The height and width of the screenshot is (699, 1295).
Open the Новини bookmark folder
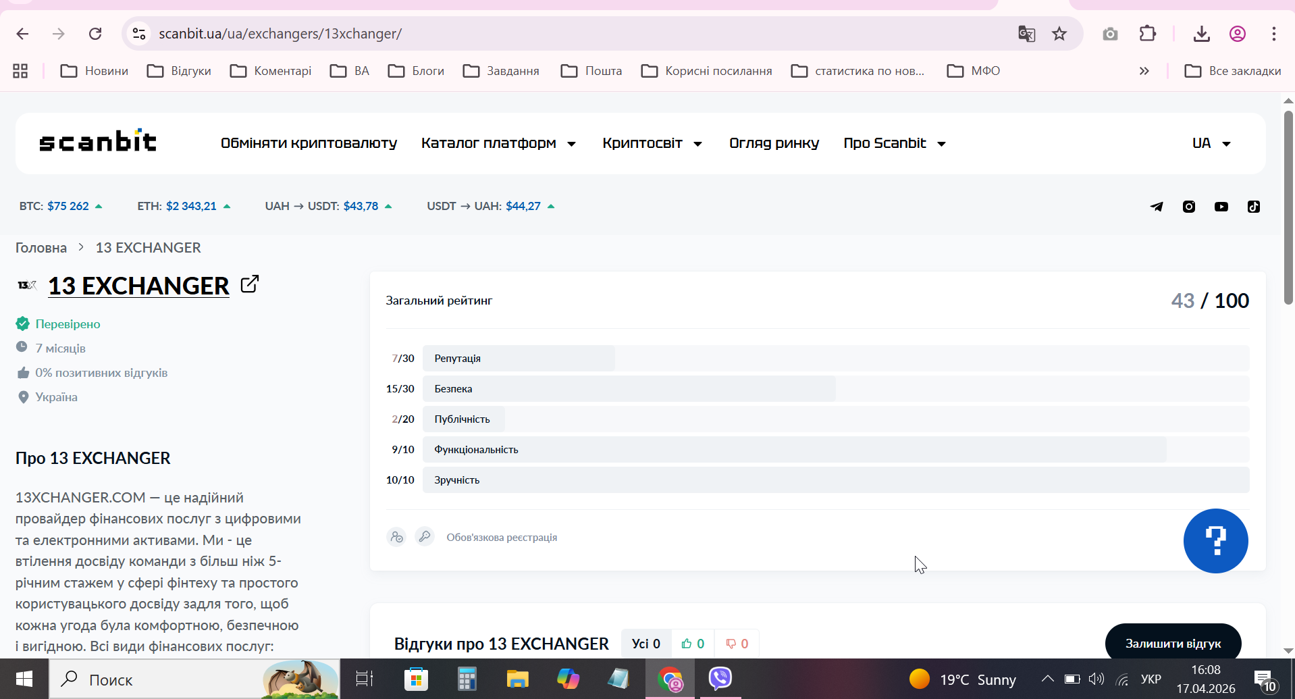95,71
